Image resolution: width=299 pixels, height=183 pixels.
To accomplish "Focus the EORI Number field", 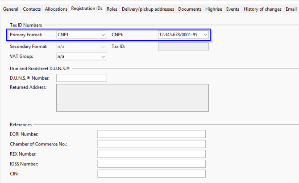I will coord(151,134).
